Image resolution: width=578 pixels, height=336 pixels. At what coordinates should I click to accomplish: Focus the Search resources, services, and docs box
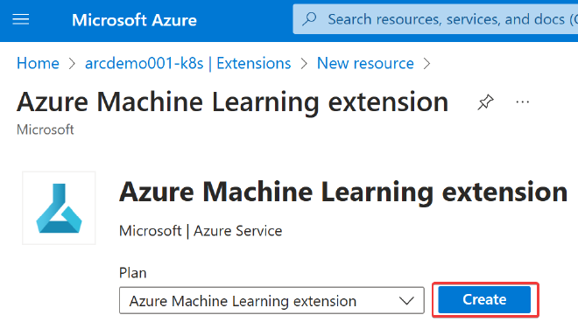(435, 19)
